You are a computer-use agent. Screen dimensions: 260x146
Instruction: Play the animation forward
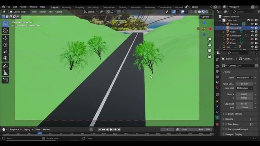tap(111, 129)
